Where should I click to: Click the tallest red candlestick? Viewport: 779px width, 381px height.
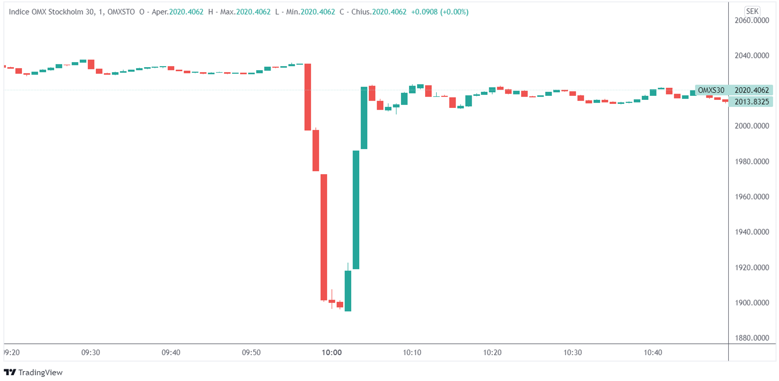324,237
